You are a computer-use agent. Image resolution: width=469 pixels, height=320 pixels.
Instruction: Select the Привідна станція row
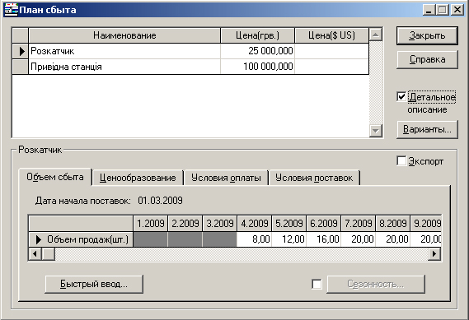click(x=190, y=67)
